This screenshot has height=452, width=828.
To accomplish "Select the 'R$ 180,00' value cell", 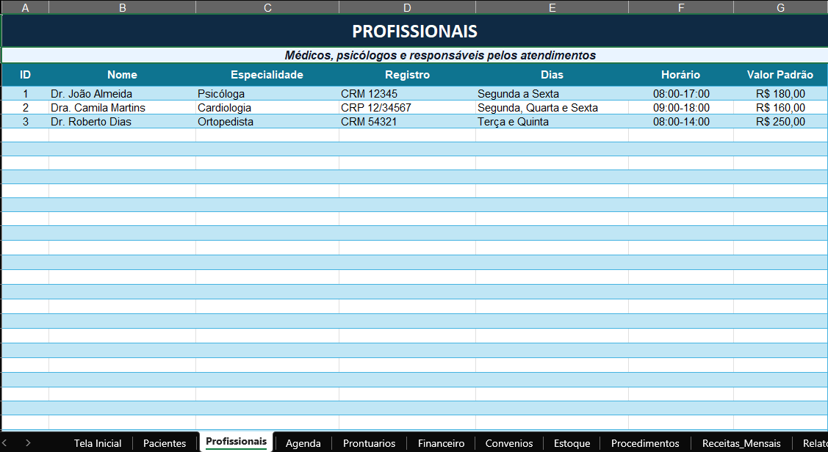I will (780, 94).
